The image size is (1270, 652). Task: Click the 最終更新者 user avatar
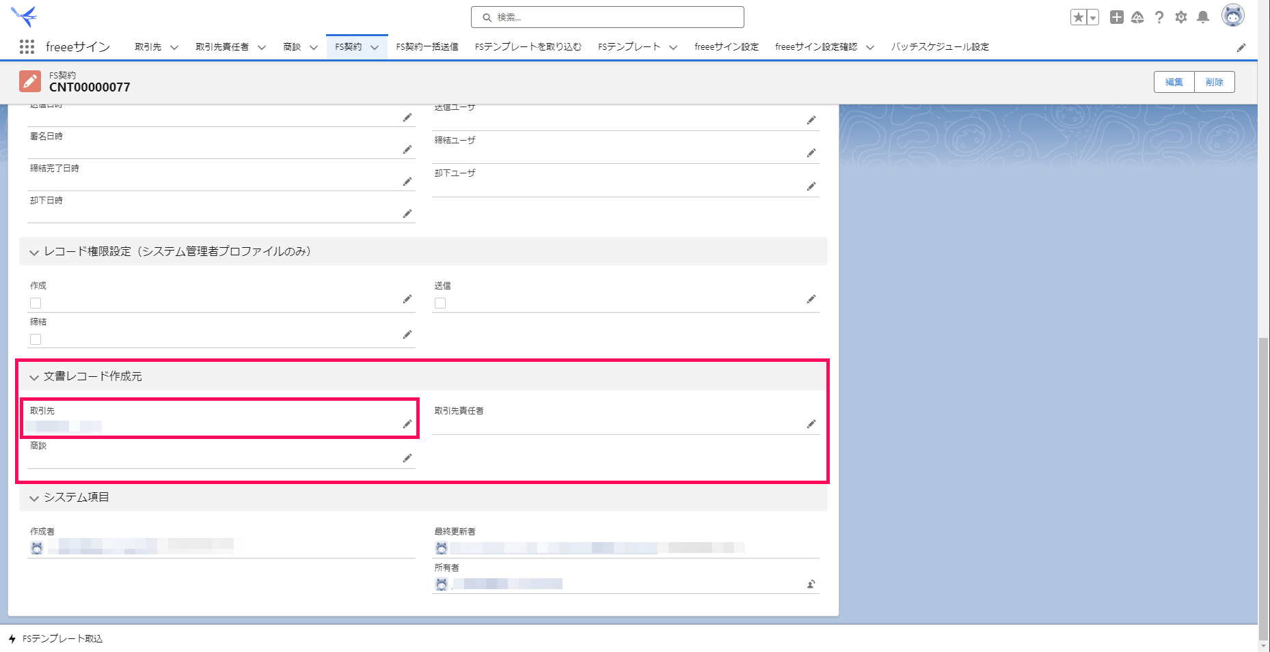click(x=442, y=548)
